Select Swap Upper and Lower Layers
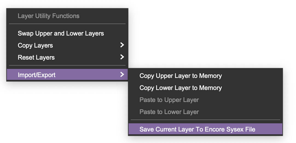This screenshot has width=296, height=143. click(x=61, y=34)
